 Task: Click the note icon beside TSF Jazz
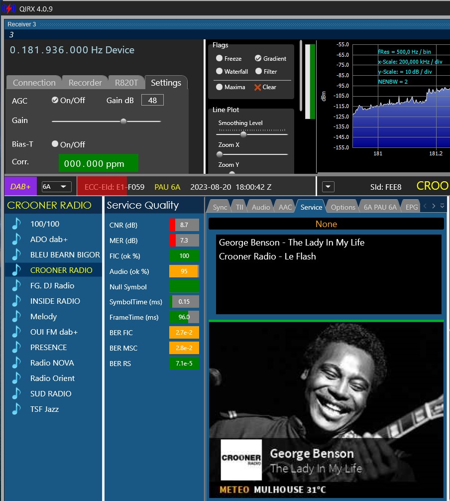click(16, 409)
